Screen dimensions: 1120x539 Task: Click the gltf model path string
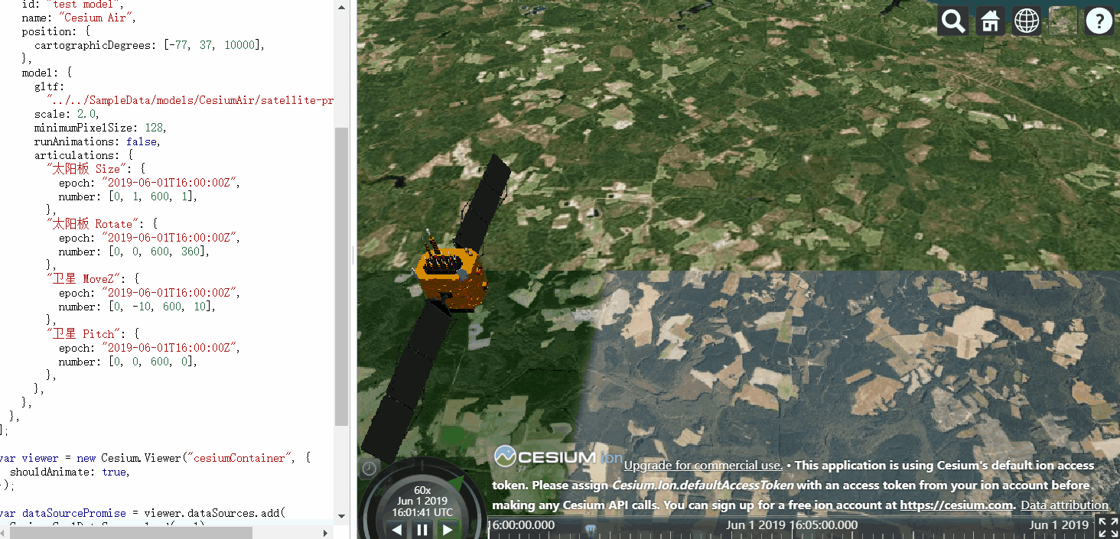pyautogui.click(x=190, y=100)
